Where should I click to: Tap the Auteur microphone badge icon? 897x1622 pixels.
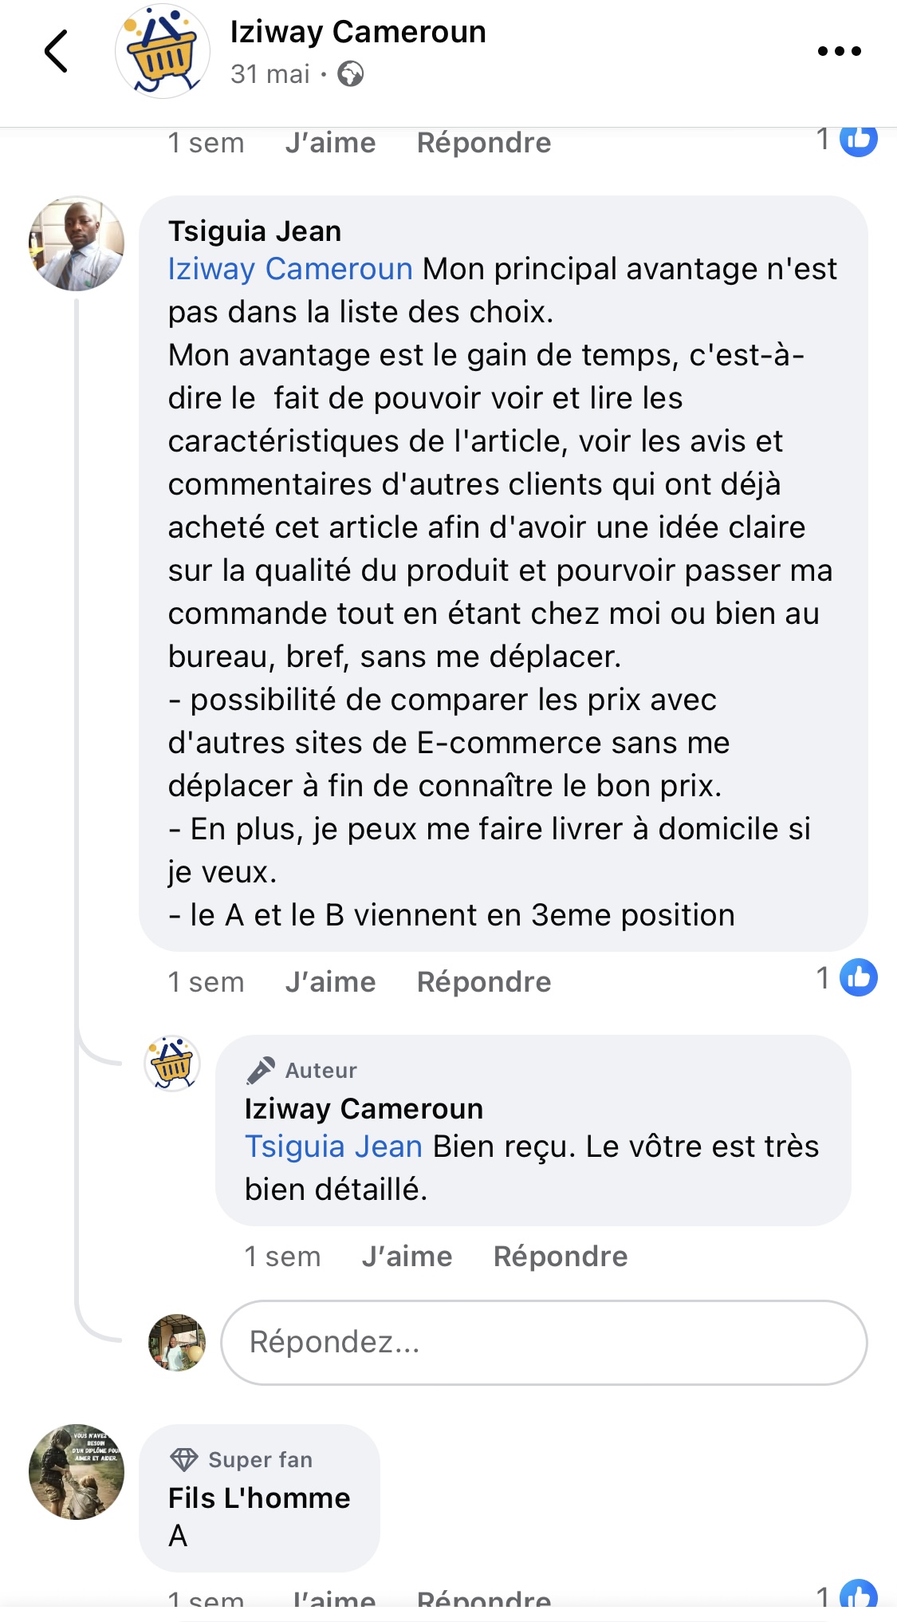point(261,1070)
